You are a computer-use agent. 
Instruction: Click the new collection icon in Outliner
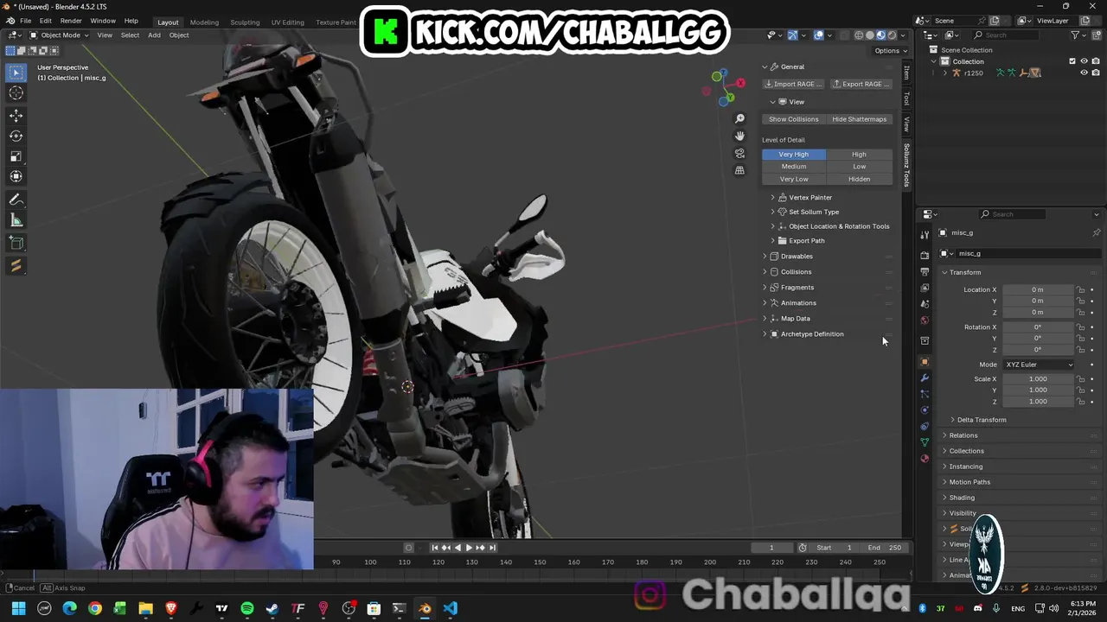pyautogui.click(x=1096, y=35)
